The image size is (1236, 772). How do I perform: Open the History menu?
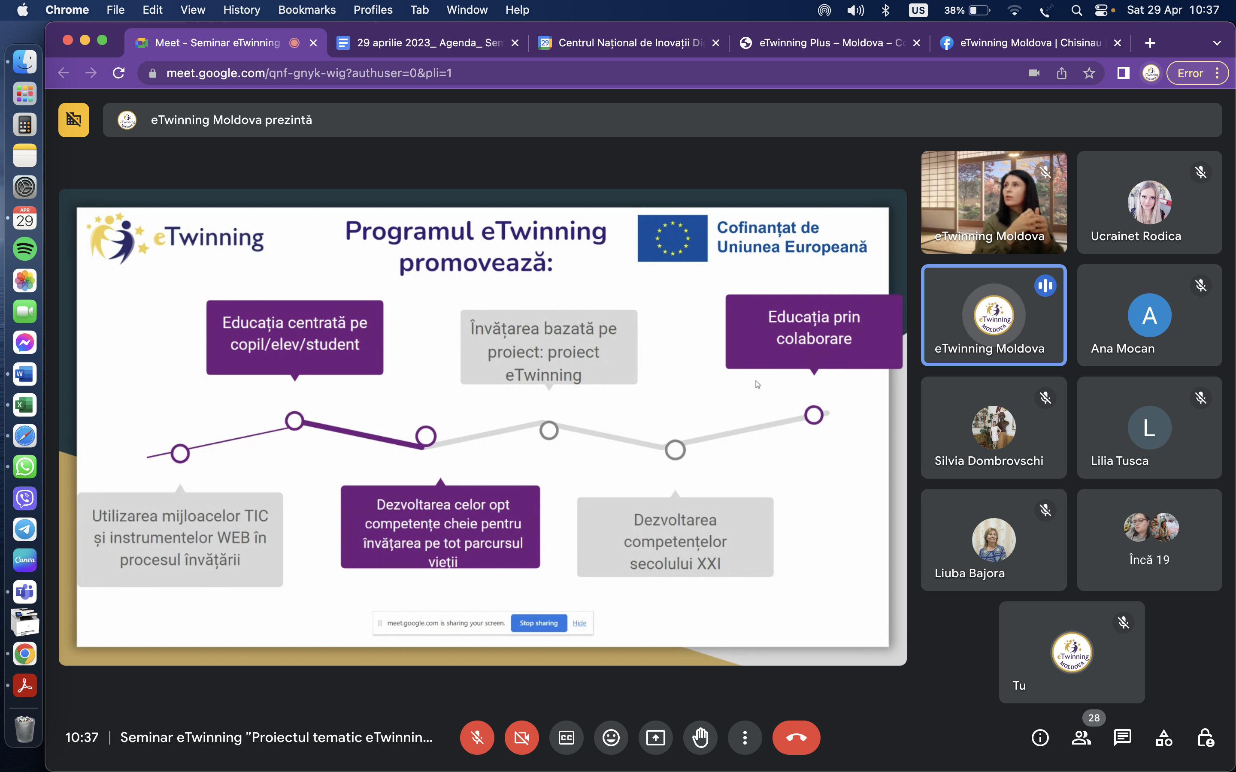point(241,10)
